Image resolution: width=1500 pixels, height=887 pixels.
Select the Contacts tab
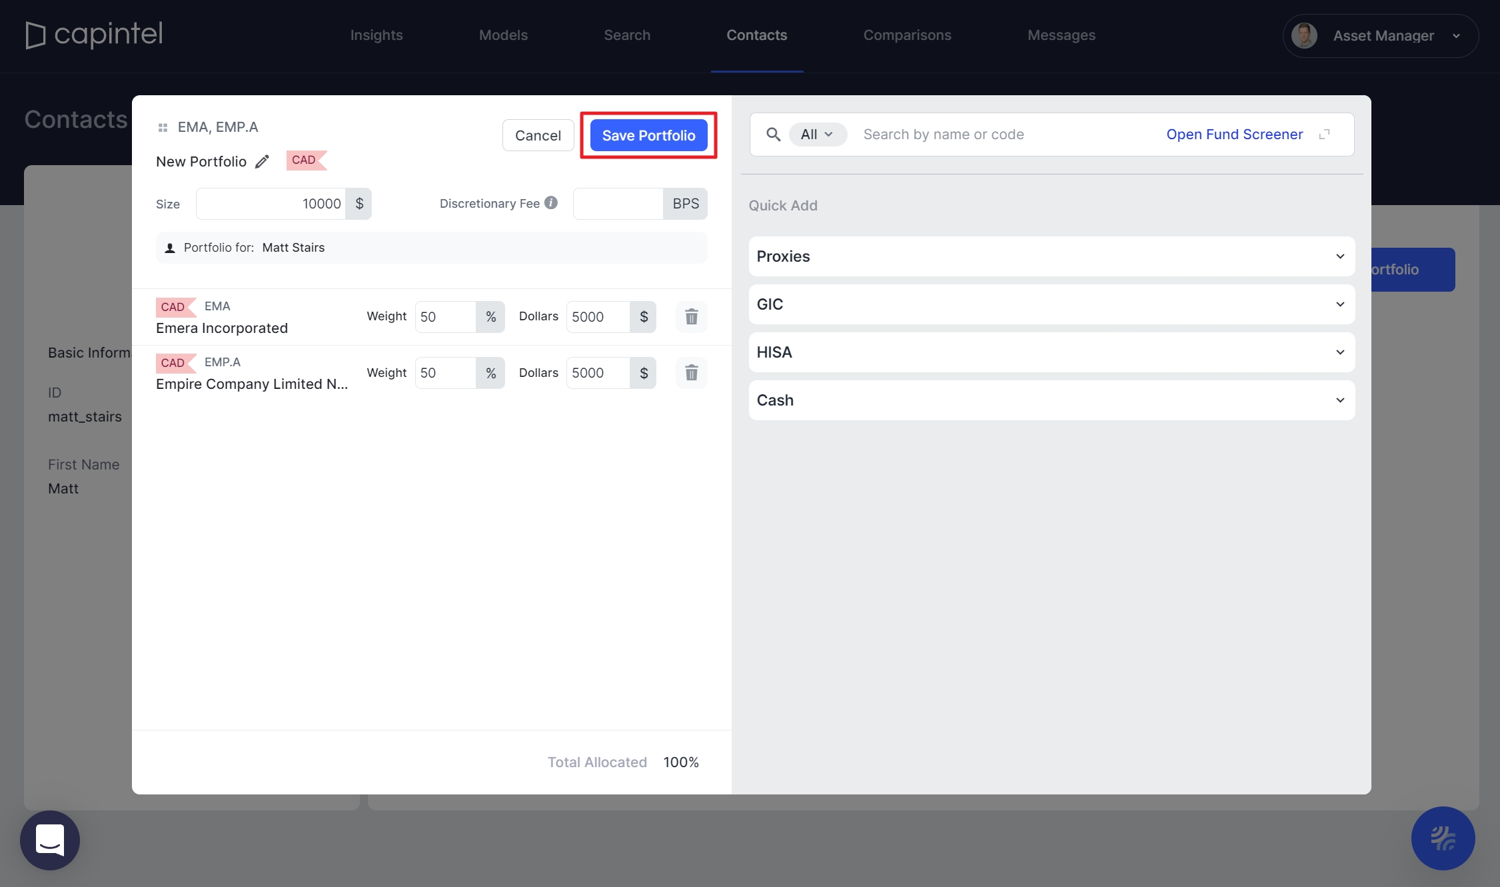coord(756,35)
